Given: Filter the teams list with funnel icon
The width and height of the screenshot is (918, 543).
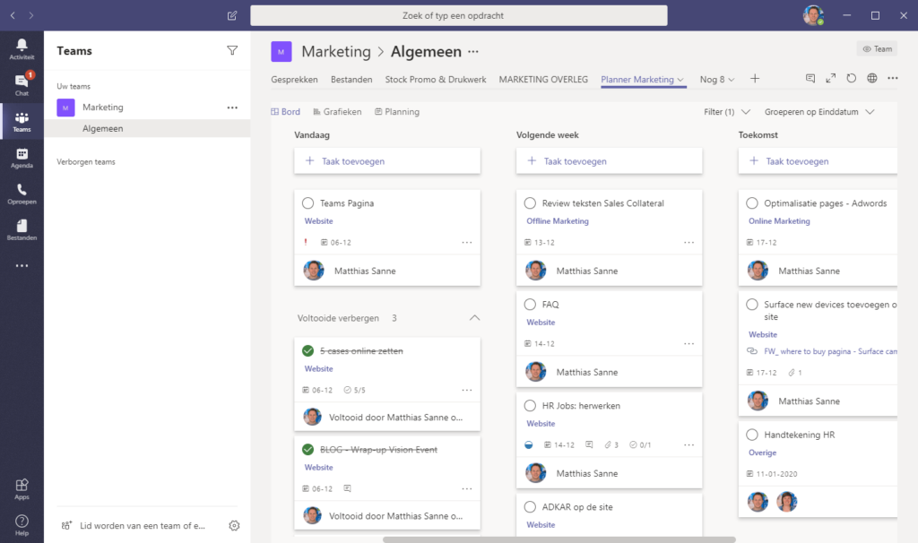Looking at the screenshot, I should point(232,50).
